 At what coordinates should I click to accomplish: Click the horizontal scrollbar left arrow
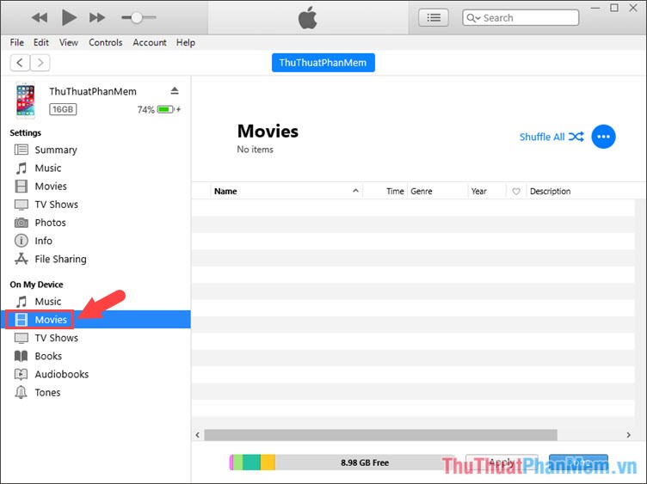(198, 435)
